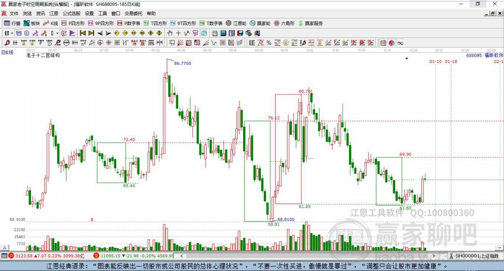The width and height of the screenshot is (504, 271).
Task: Open the 江恩 menu
Action: [54, 13]
